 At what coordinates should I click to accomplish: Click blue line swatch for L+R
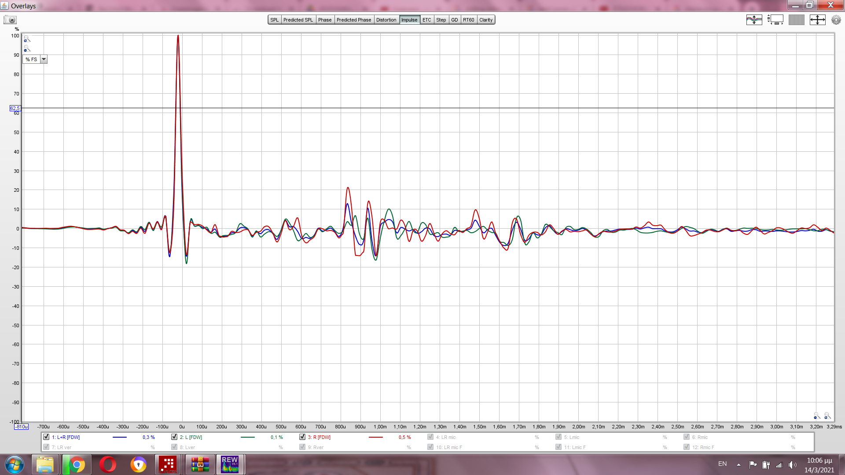tap(120, 437)
